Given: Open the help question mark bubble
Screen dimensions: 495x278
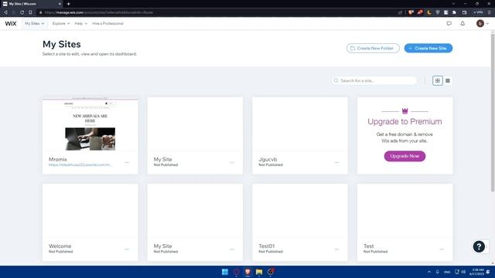Looking at the screenshot, I should [x=479, y=246].
